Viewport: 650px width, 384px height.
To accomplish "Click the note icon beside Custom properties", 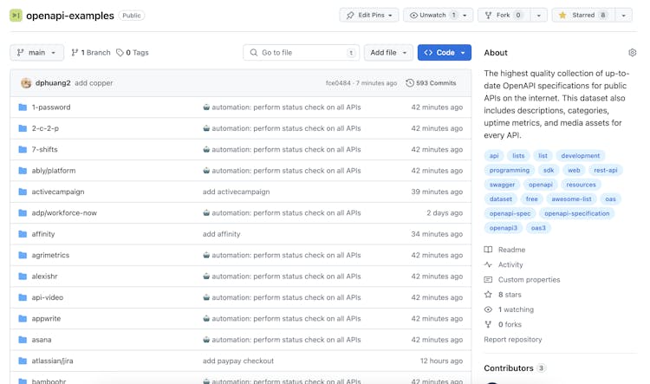I will point(488,279).
